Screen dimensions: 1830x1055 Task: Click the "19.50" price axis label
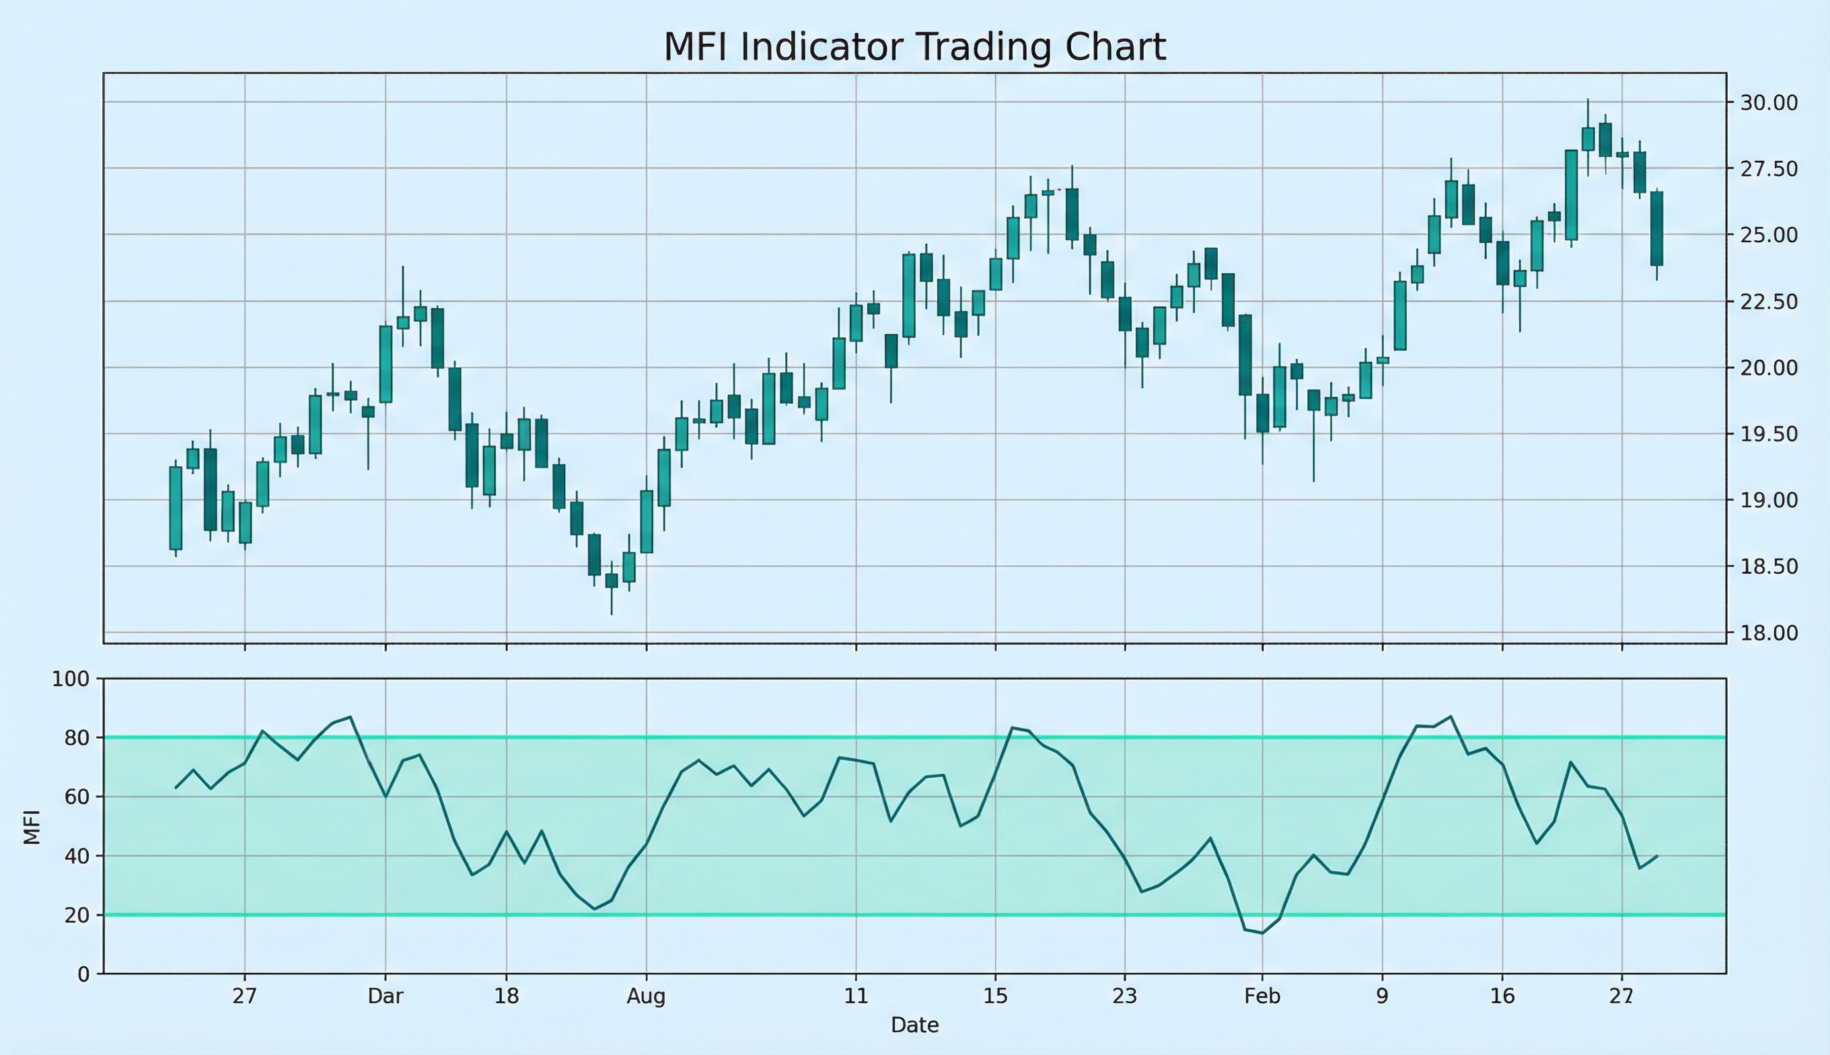(1768, 434)
